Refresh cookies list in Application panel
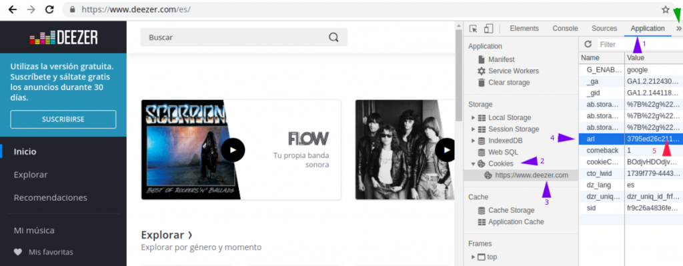This screenshot has height=266, width=683. (x=588, y=45)
